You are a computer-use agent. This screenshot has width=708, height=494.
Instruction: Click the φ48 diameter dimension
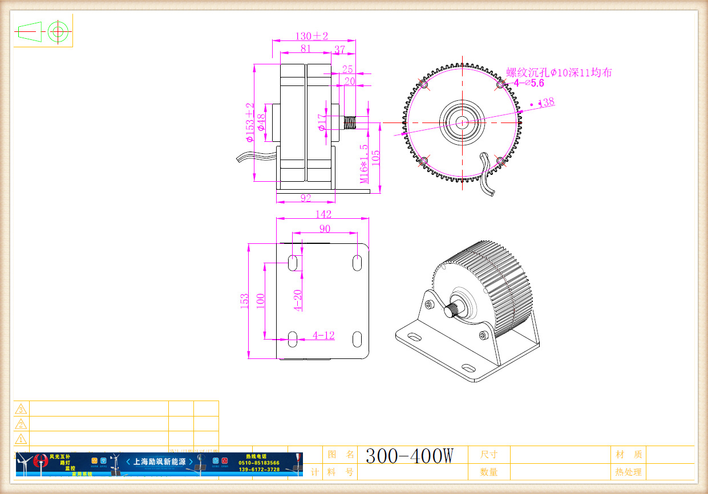261,122
